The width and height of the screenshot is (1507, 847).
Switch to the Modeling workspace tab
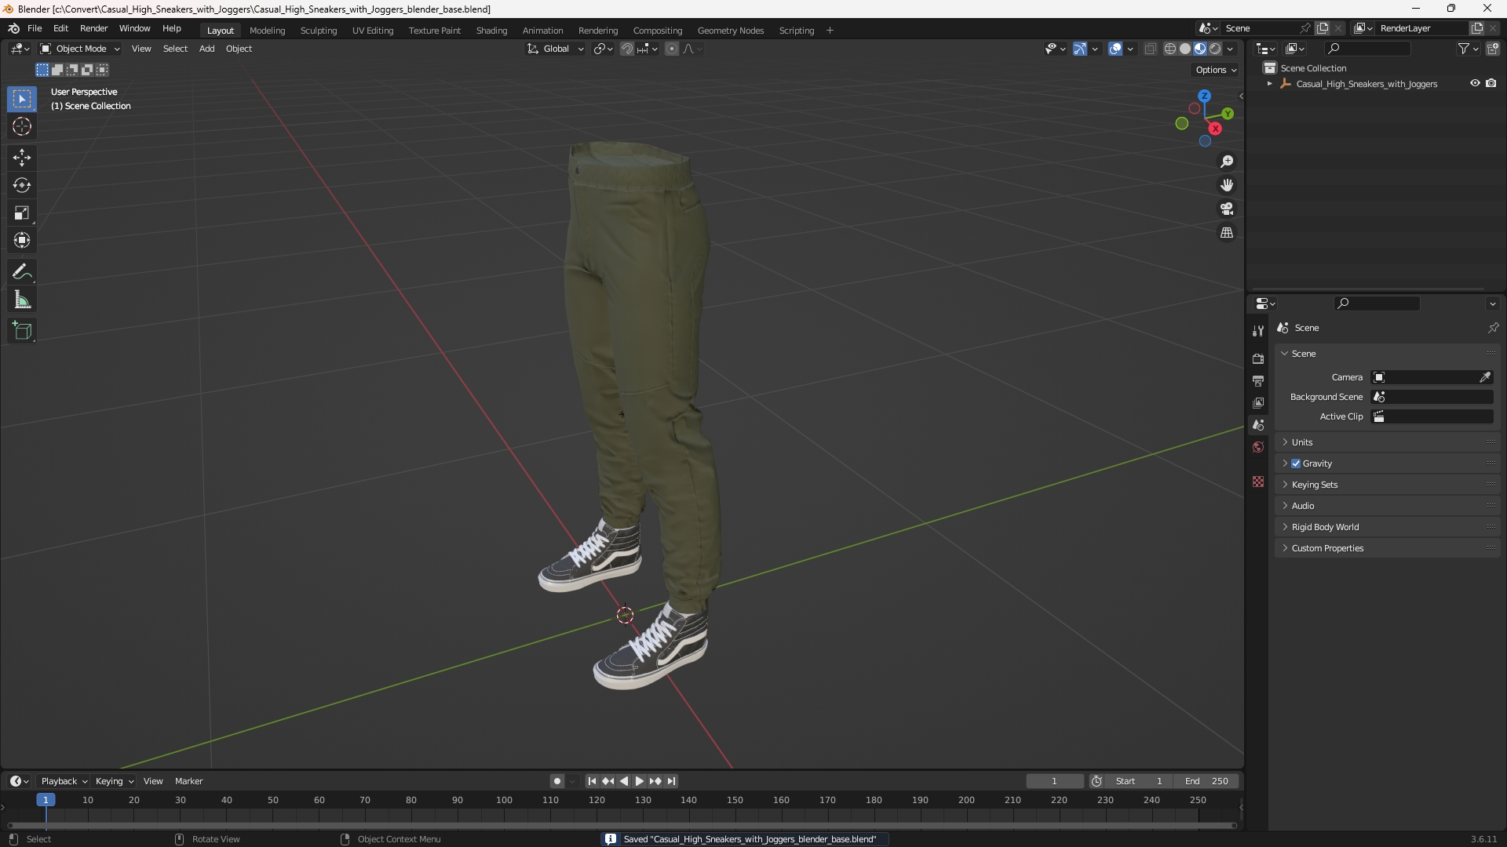point(267,31)
